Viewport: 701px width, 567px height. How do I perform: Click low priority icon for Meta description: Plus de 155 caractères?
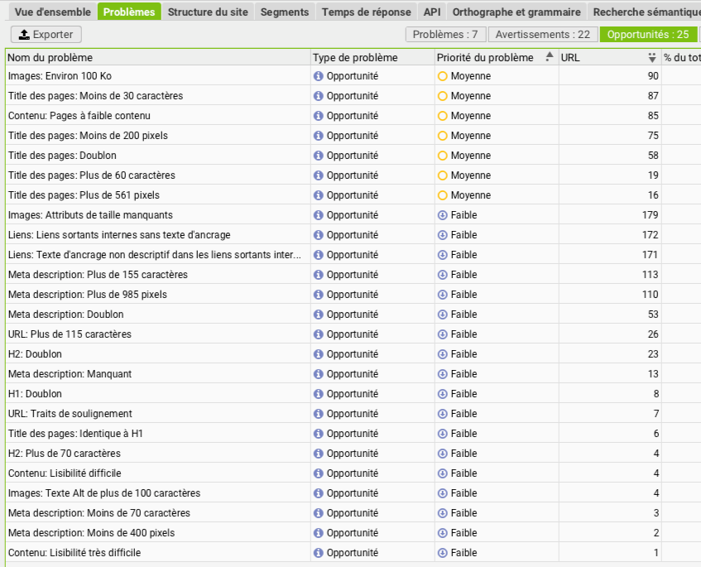[442, 275]
